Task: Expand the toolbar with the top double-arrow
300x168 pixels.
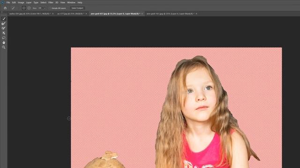Action: pos(2,12)
